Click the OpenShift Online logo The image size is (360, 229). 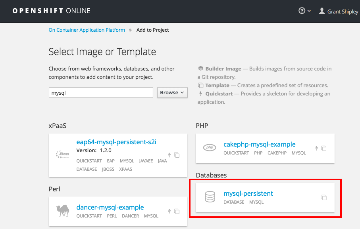pyautogui.click(x=51, y=11)
